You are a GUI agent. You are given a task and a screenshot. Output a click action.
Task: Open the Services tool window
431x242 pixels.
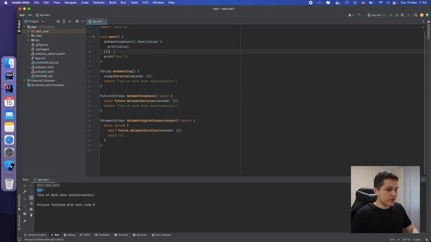coord(139,235)
